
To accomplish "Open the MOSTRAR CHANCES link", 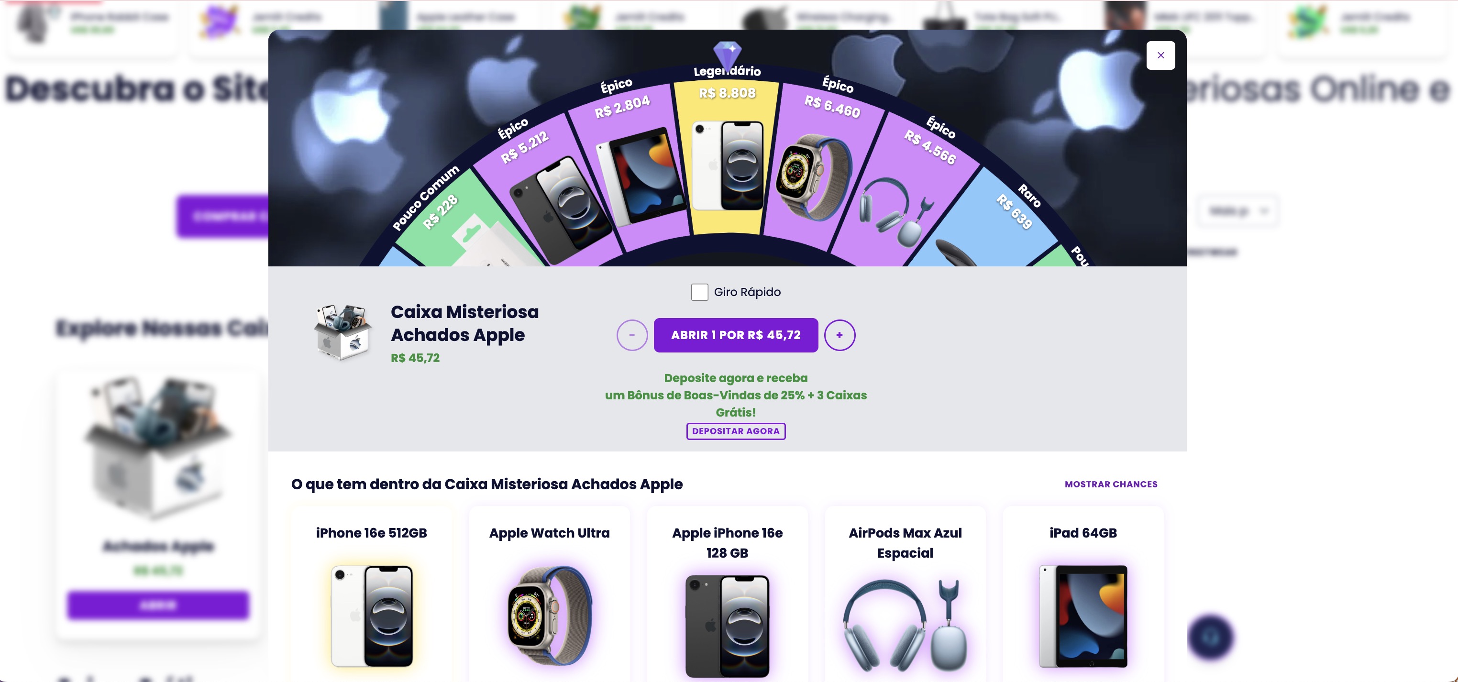I will pyautogui.click(x=1111, y=484).
